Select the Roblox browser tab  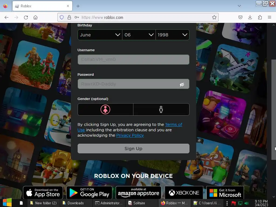(42, 6)
